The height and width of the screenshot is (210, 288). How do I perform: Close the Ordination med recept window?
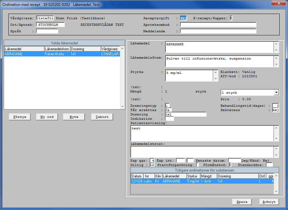[x=279, y=3]
